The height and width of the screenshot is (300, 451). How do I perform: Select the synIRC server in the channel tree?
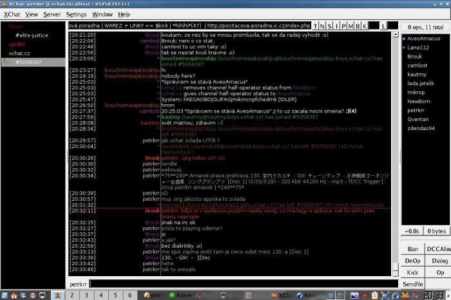17,44
